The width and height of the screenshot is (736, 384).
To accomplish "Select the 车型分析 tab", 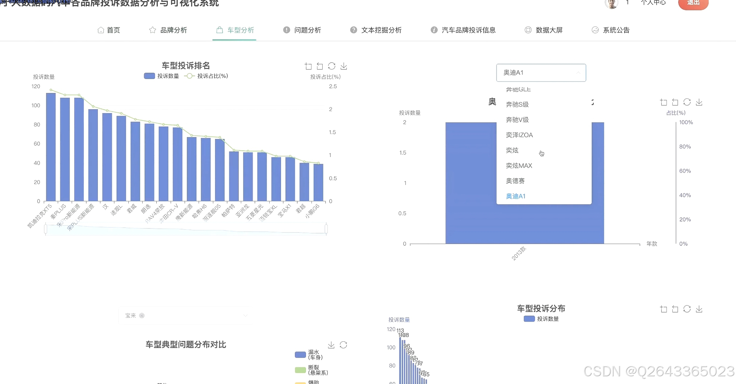I will point(235,30).
